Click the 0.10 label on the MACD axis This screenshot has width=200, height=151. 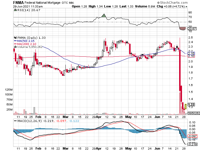coord(192,123)
